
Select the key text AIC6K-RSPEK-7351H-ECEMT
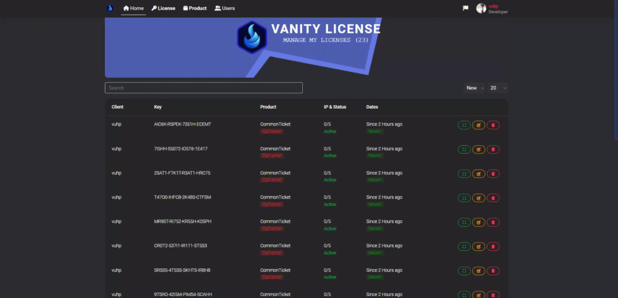[182, 124]
